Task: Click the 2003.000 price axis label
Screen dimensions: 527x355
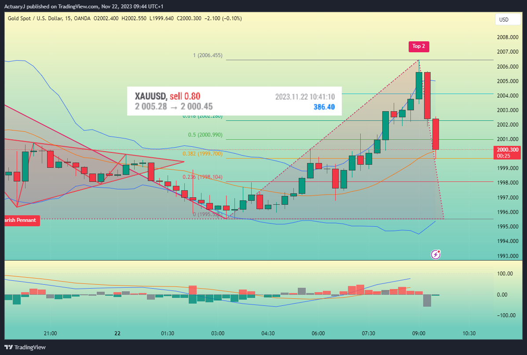Action: 508,110
